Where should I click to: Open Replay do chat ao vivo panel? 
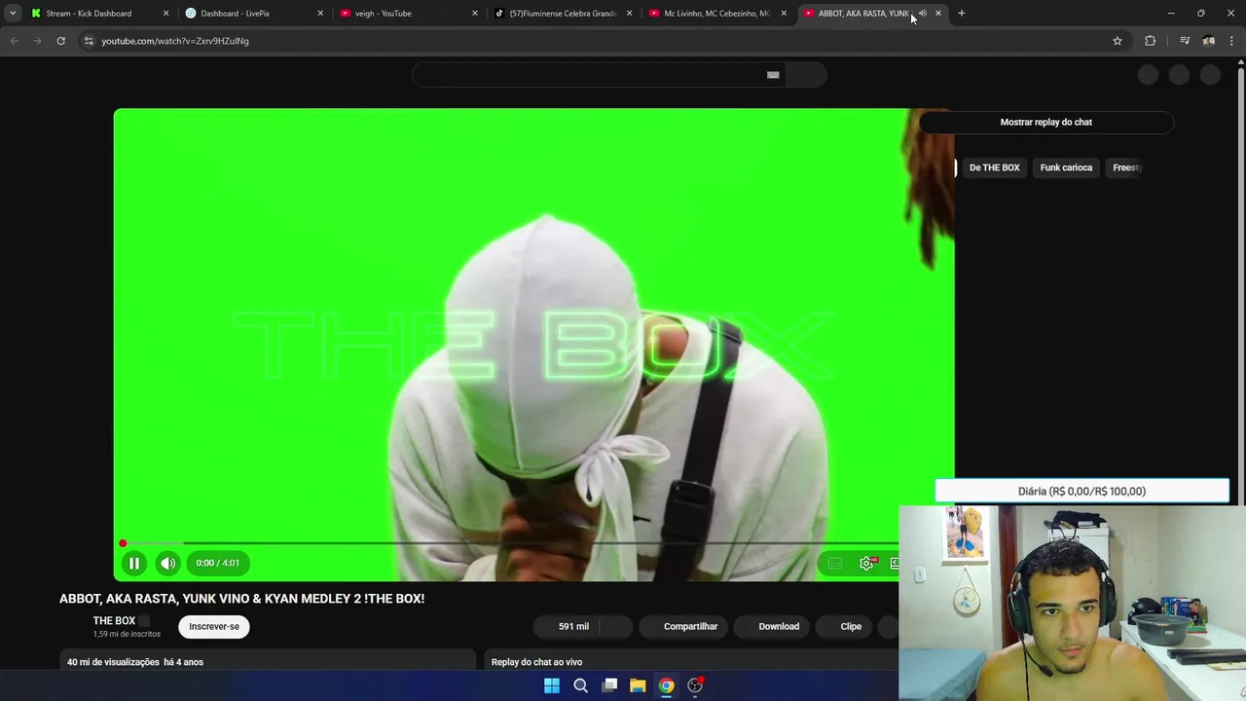click(x=690, y=662)
